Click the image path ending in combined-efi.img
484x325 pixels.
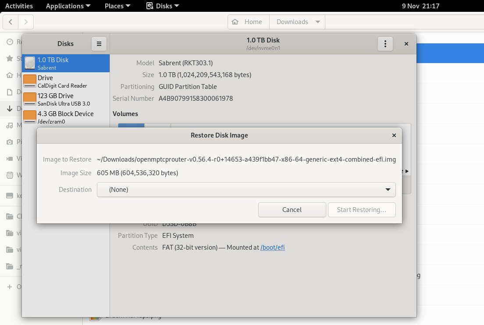pos(246,159)
